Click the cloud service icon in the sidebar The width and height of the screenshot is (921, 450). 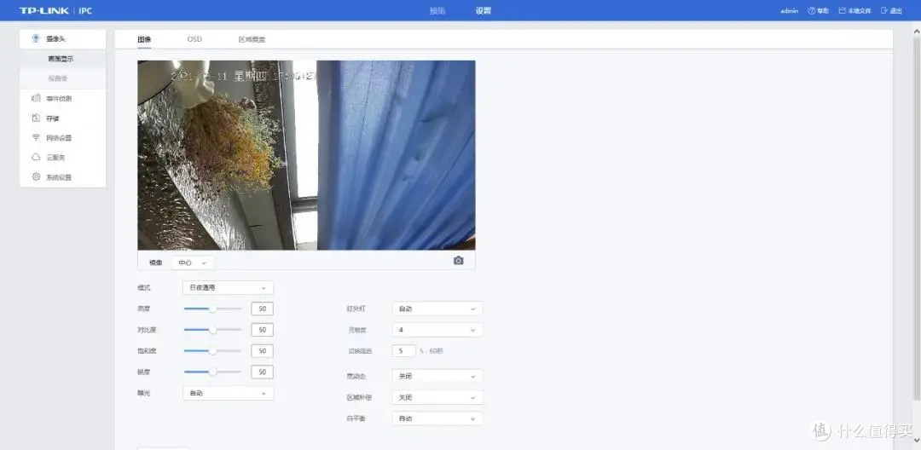(36, 157)
